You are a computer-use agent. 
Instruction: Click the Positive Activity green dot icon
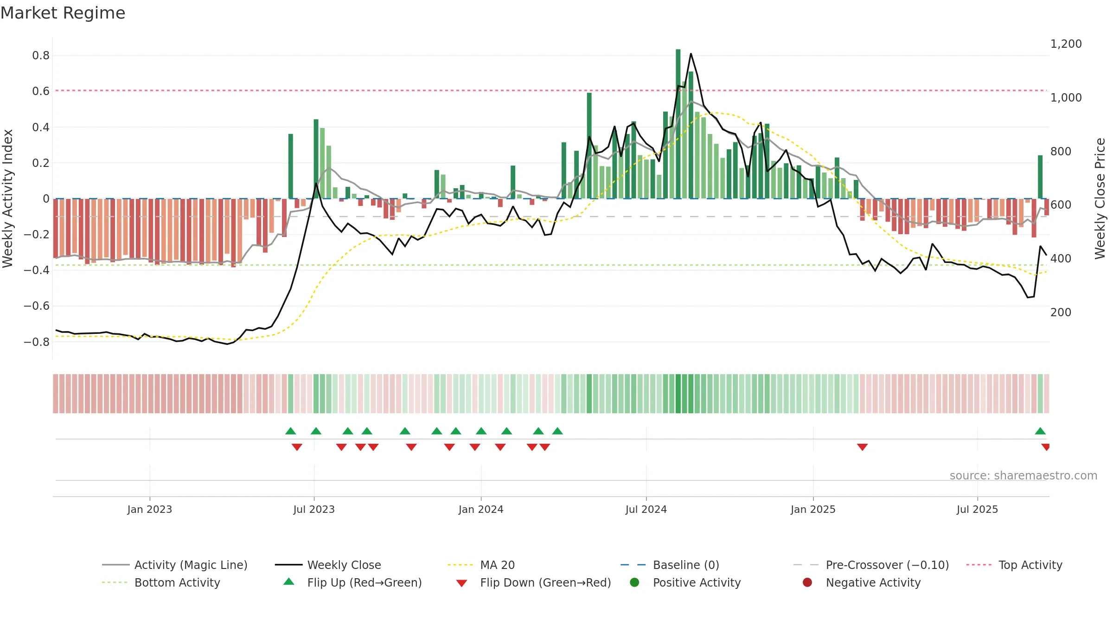635,582
